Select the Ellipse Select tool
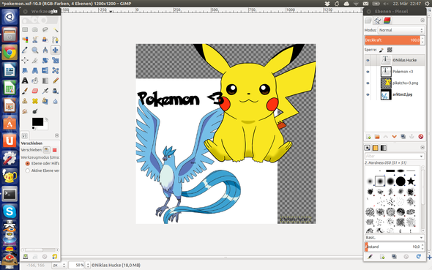 tap(35, 30)
